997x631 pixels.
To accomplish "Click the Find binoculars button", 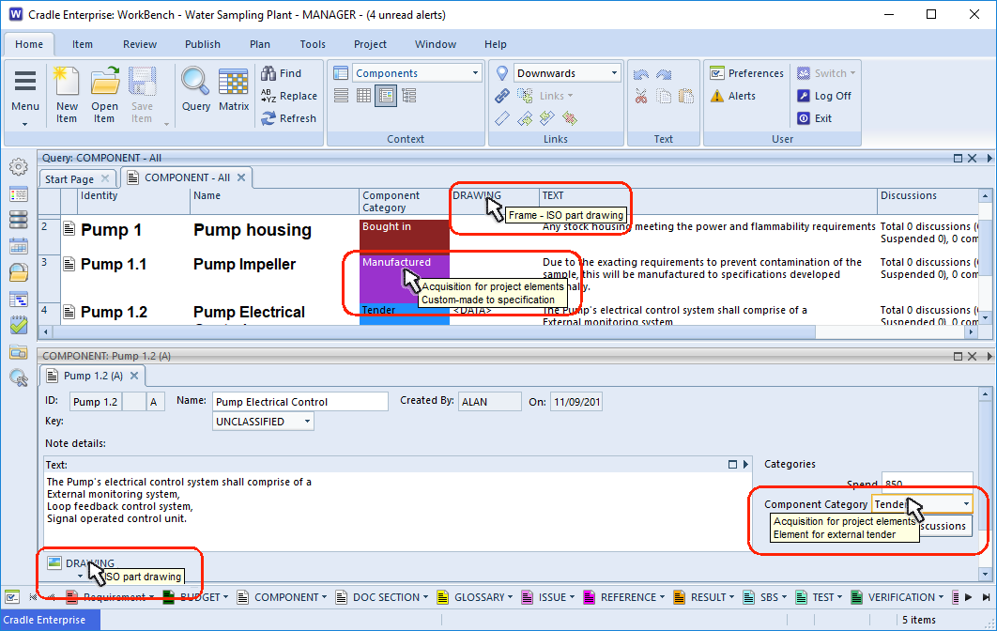I will [281, 73].
